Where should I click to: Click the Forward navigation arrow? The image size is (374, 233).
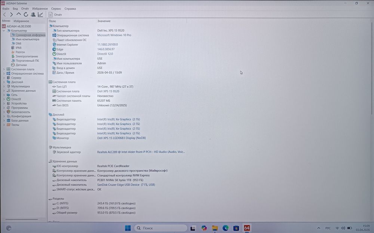[11, 15]
